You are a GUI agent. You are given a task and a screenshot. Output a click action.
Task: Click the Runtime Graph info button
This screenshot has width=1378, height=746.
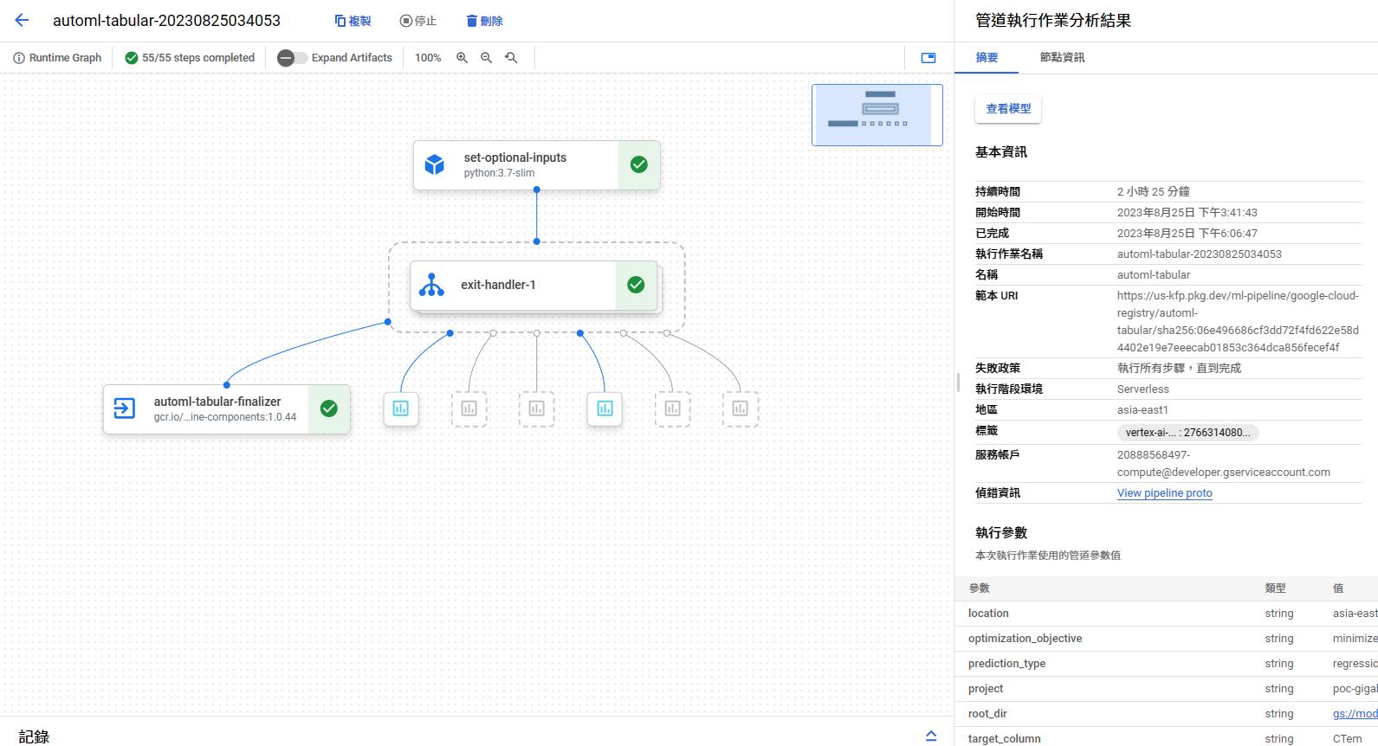pyautogui.click(x=57, y=58)
